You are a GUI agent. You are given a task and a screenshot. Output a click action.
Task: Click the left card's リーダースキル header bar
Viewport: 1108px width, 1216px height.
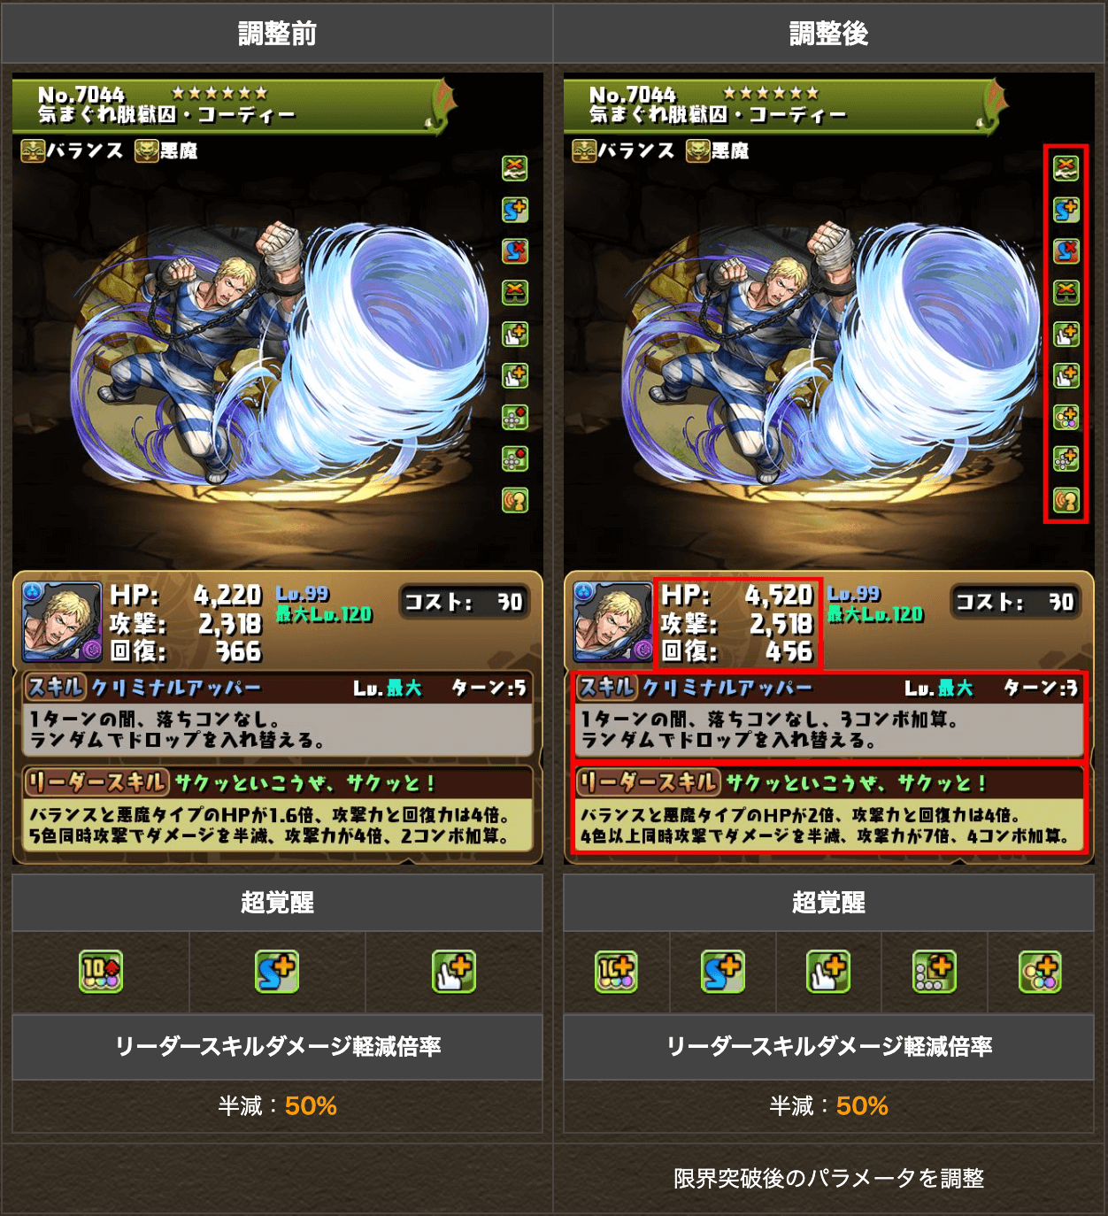pos(277,782)
